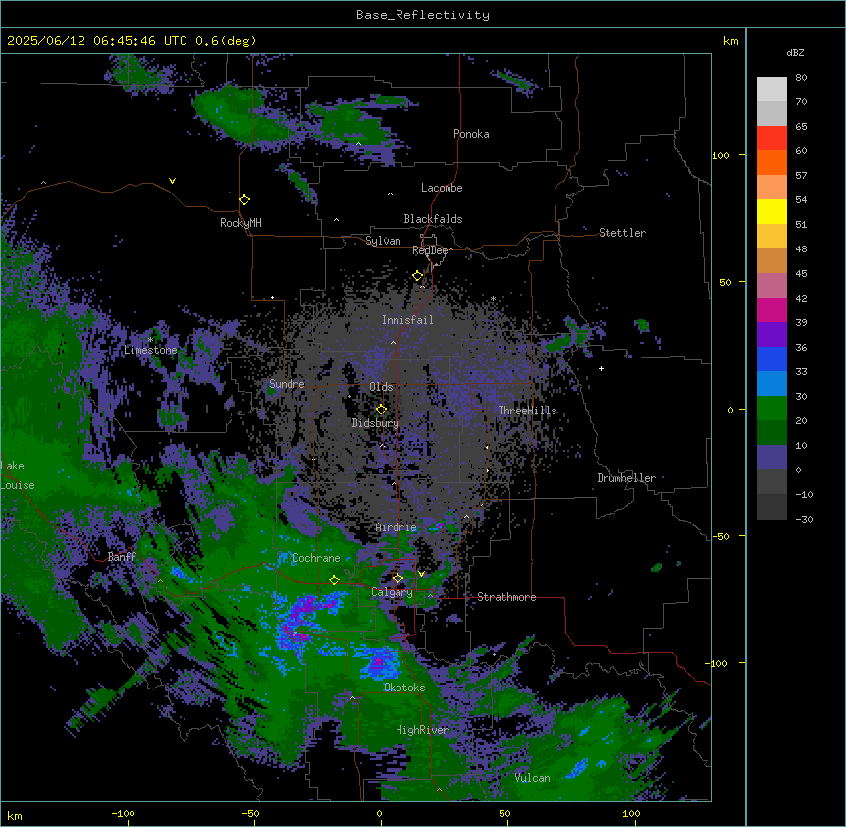Click the HighRiver town label
Screen dimensions: 846x827
point(422,730)
